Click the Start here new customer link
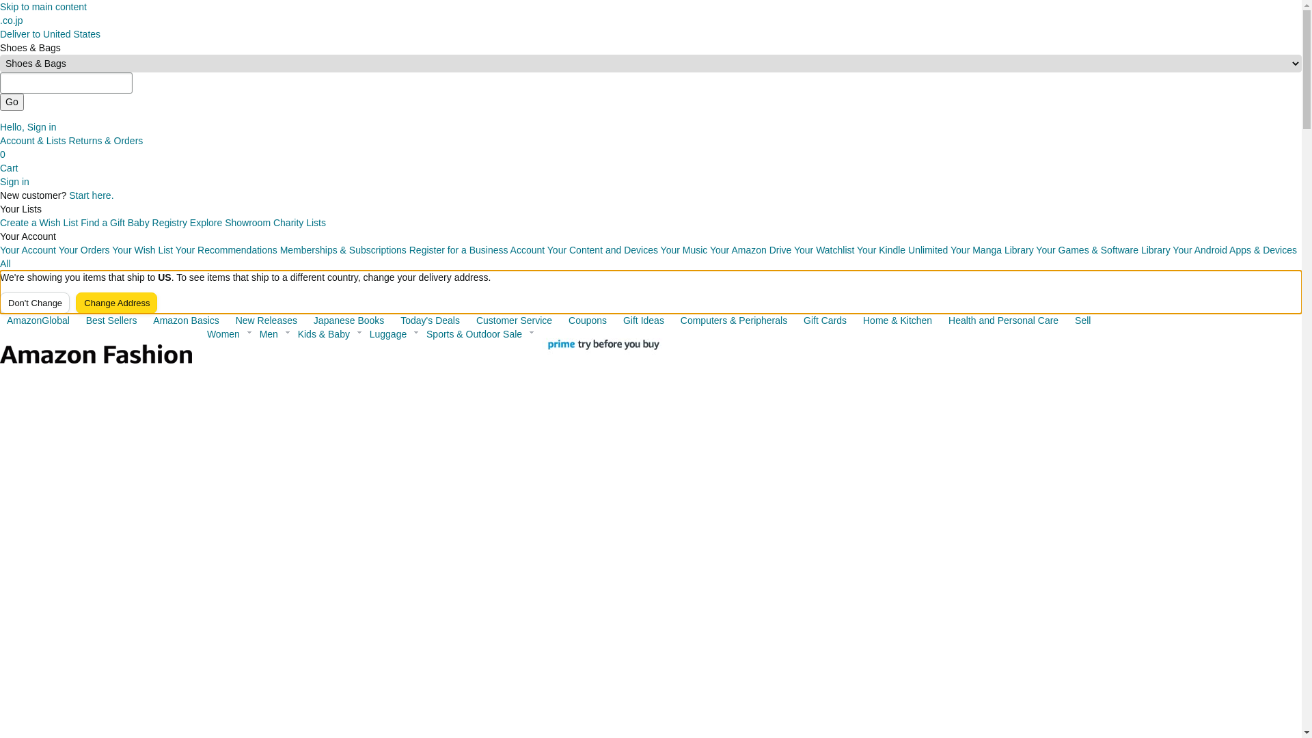The width and height of the screenshot is (1312, 738). 92,195
